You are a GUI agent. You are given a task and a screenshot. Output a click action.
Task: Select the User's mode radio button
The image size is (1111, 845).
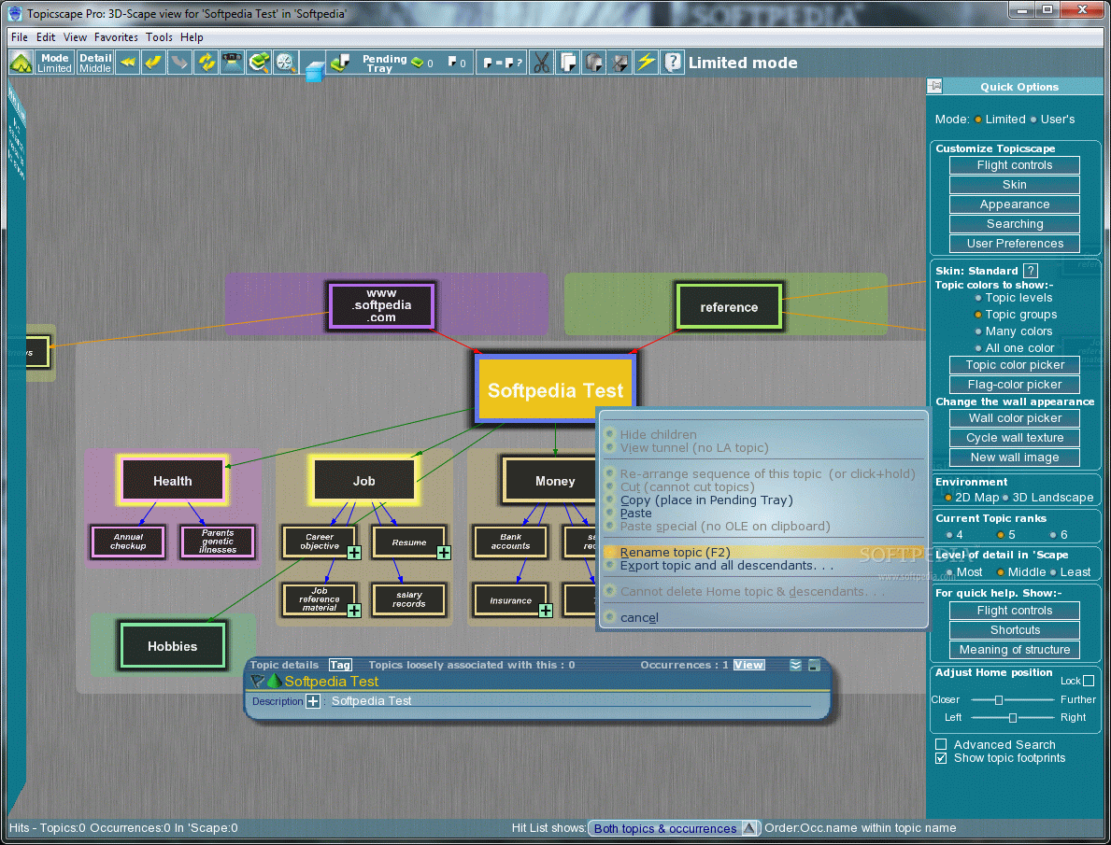1033,120
